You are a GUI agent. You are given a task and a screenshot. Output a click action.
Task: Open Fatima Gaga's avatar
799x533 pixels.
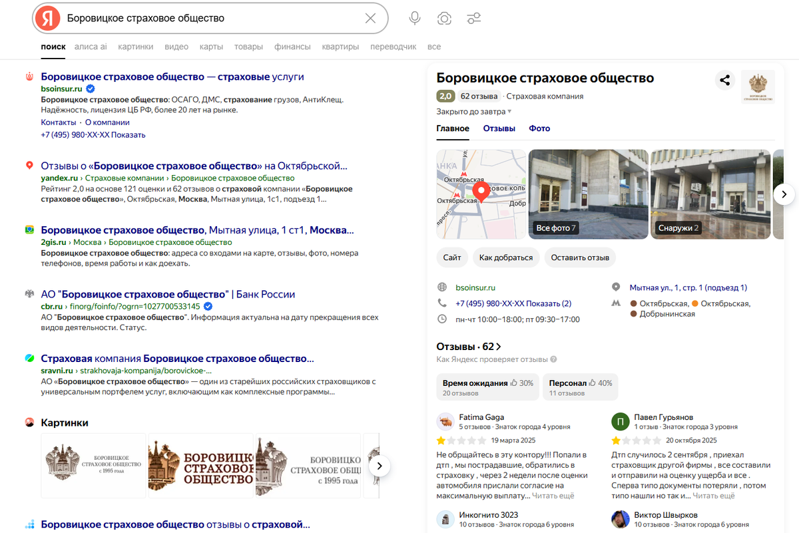(x=445, y=421)
